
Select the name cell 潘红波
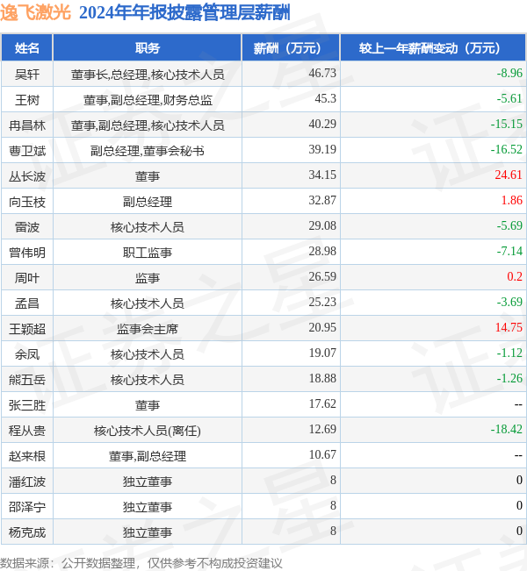tap(27, 482)
